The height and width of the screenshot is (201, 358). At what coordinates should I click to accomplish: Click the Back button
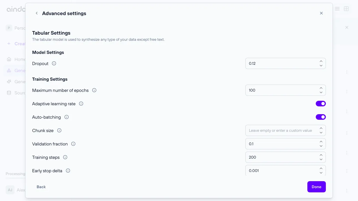(x=41, y=187)
